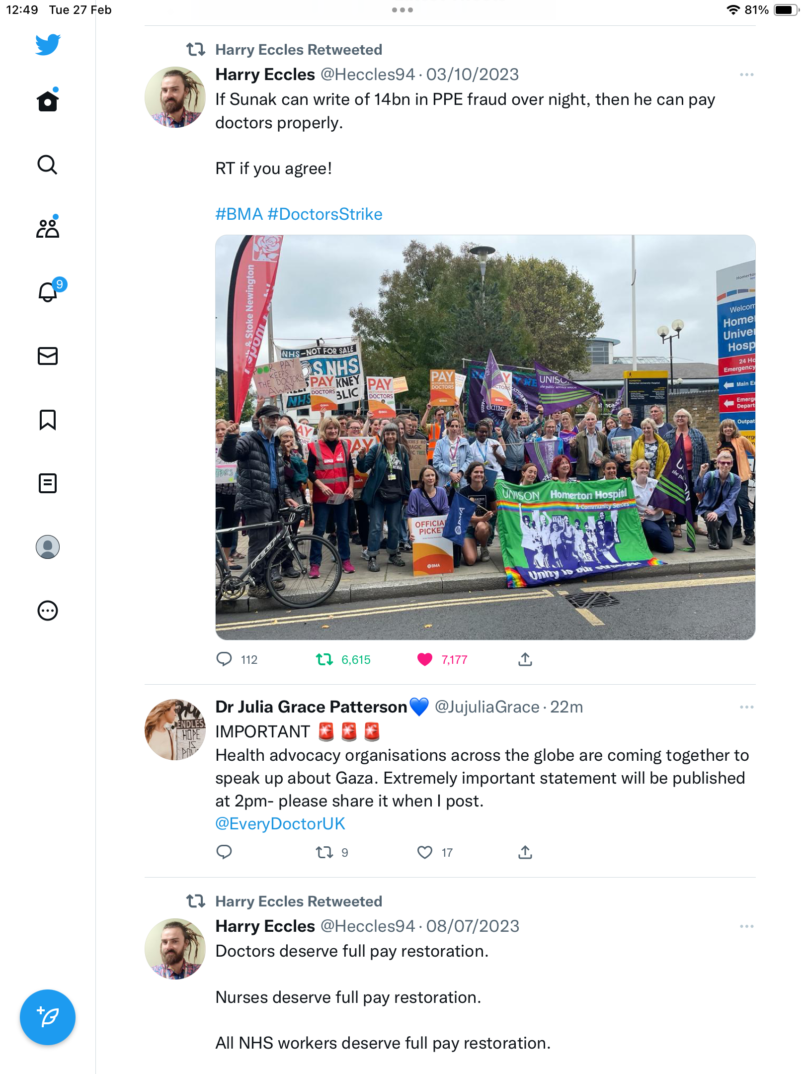
Task: Open Messages envelope icon
Action: (48, 356)
